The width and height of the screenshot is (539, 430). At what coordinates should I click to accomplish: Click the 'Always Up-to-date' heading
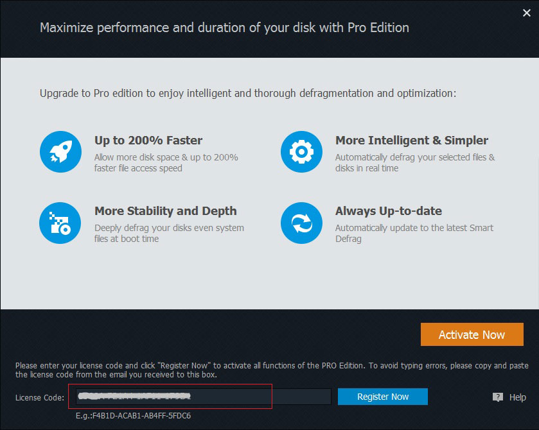coord(389,211)
